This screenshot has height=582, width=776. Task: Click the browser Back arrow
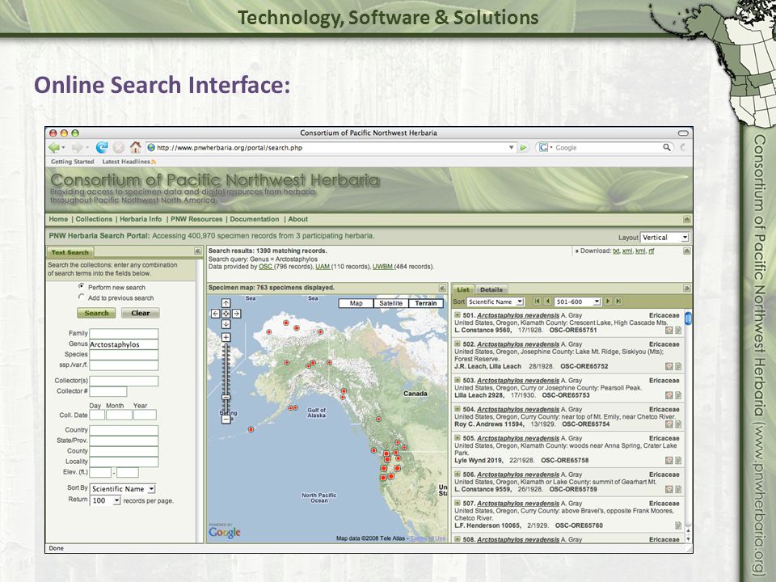(54, 147)
